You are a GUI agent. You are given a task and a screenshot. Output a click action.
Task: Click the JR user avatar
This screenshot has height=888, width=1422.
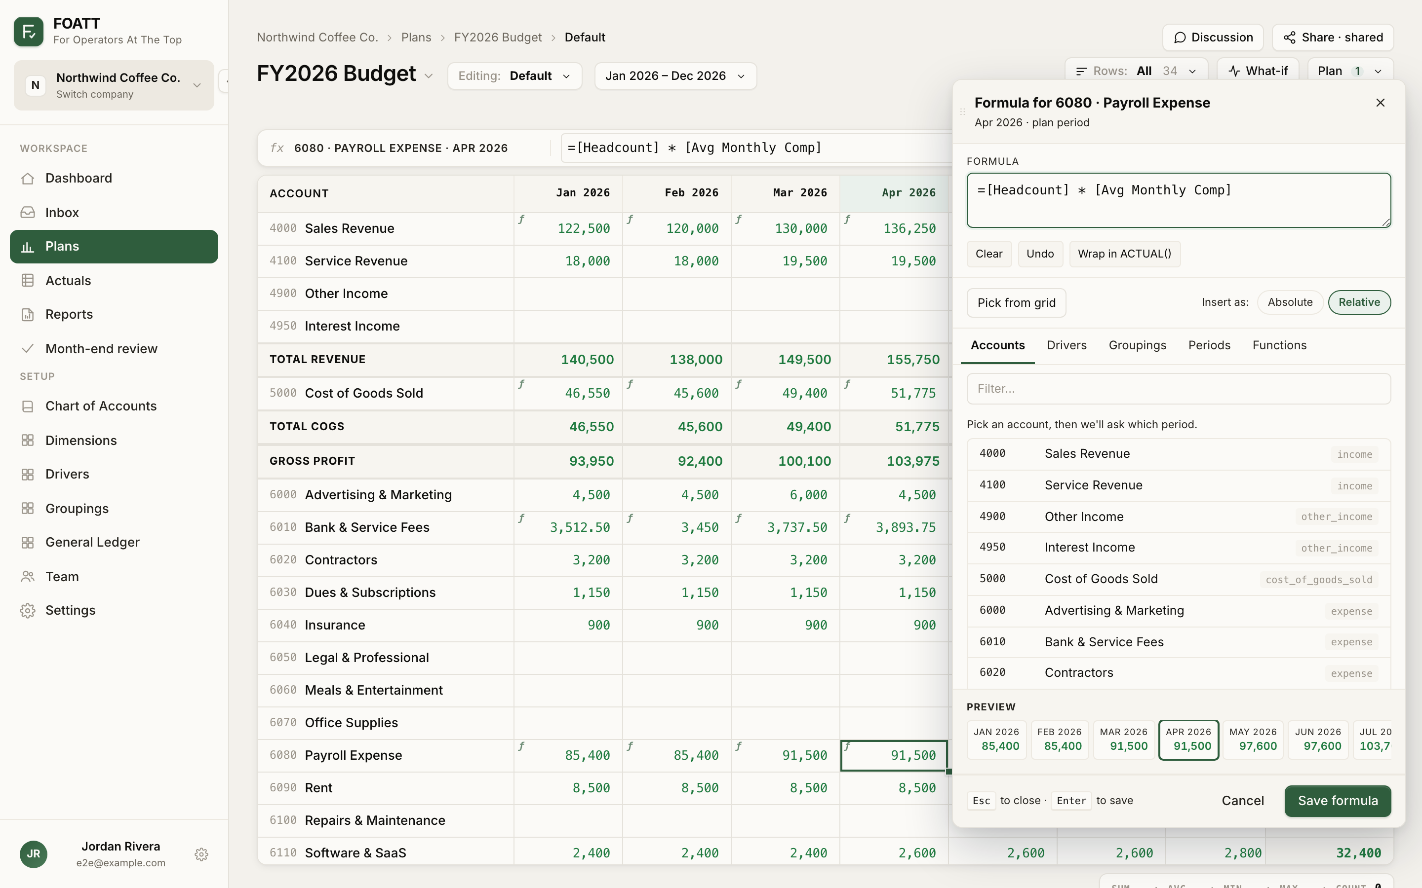pos(34,854)
